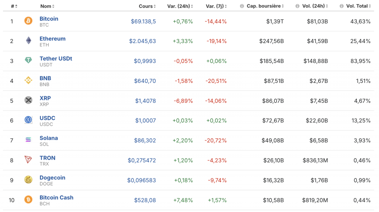Sort by Var. (24h) column header
The height and width of the screenshot is (212, 379).
coord(180,6)
